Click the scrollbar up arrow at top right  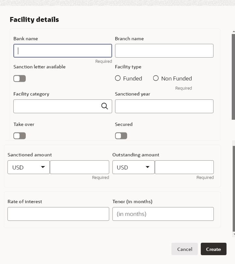(234, 31)
